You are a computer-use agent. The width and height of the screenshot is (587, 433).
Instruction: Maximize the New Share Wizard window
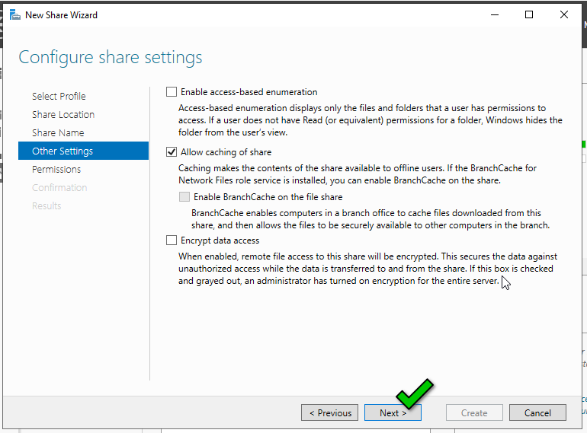coord(529,14)
